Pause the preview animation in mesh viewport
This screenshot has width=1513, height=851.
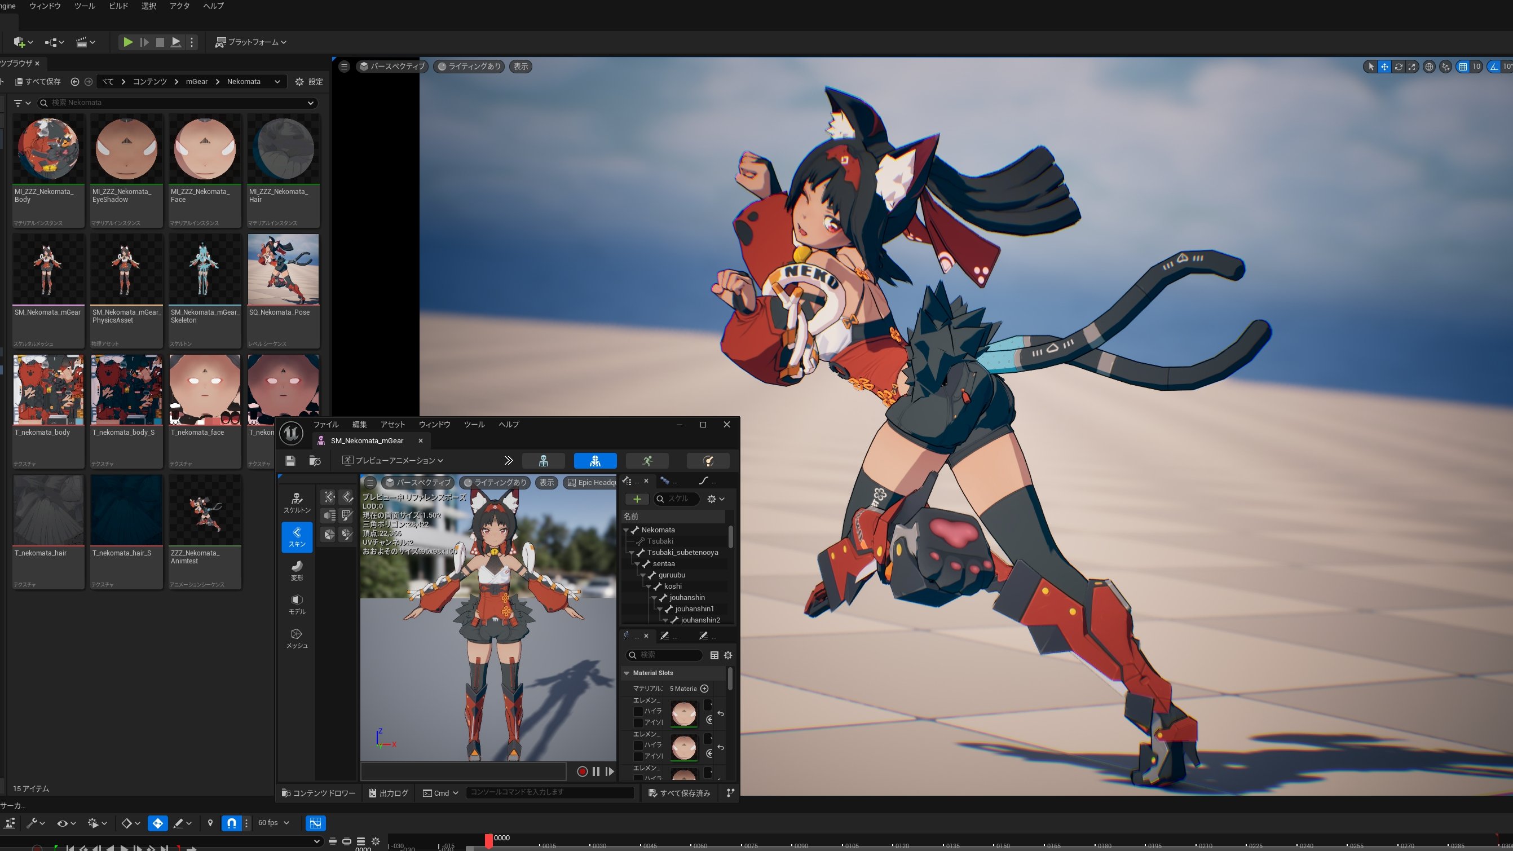tap(596, 771)
